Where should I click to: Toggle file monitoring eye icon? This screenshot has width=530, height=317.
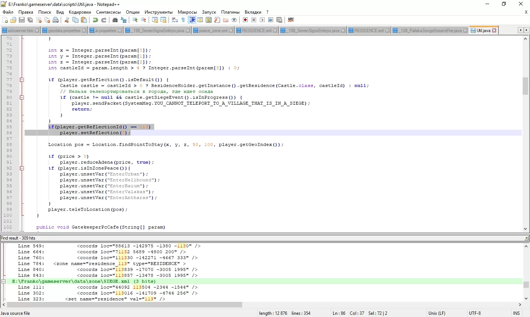pyautogui.click(x=234, y=20)
